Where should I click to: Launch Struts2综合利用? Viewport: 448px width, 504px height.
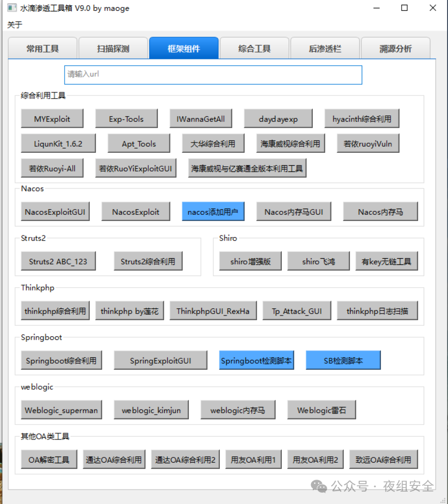pos(148,261)
